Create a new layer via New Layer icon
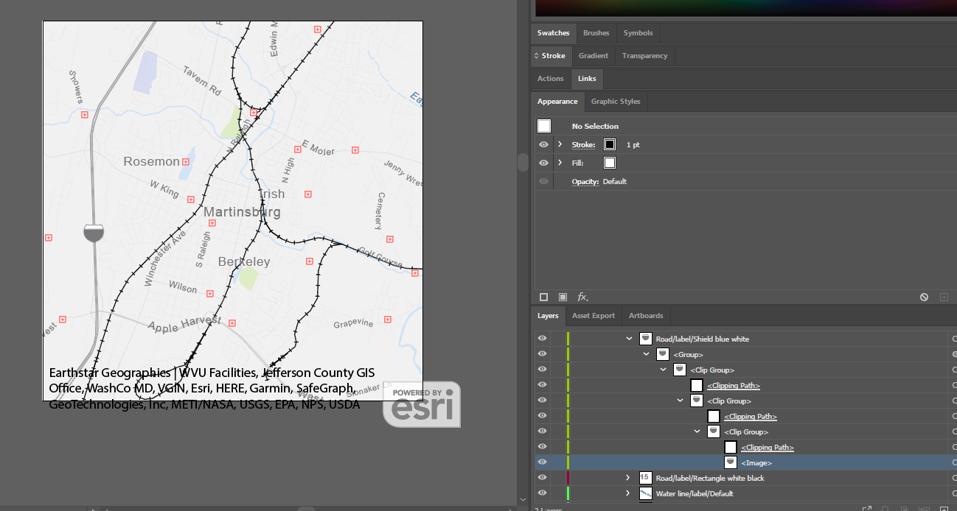Viewport: 957px width, 511px height. coord(944,509)
